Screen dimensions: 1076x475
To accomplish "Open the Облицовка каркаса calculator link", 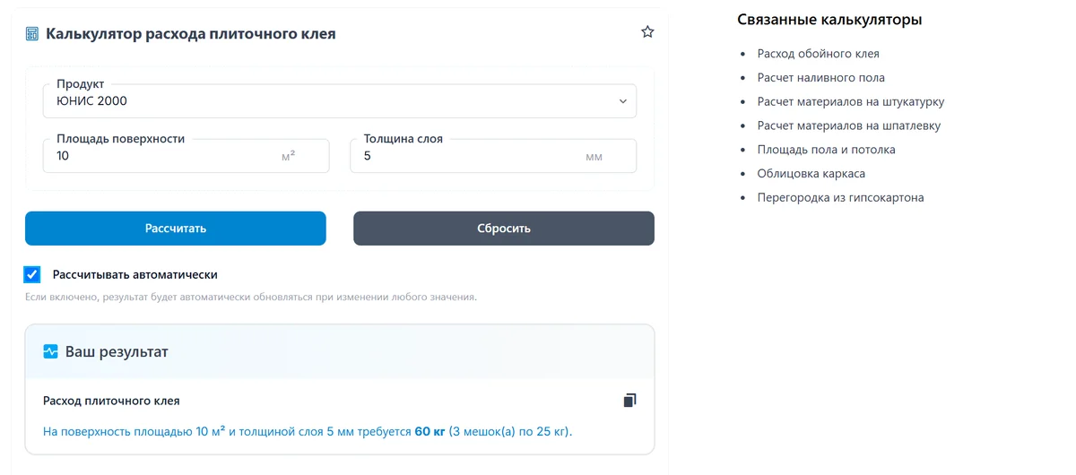I will pyautogui.click(x=811, y=174).
